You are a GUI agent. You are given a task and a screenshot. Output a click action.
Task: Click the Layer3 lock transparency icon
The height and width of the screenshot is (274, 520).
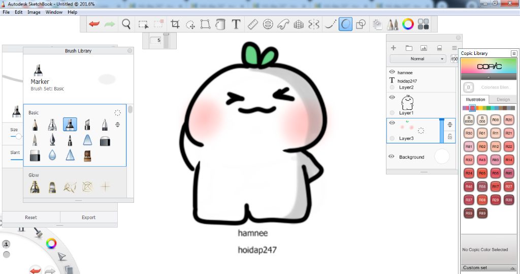(450, 136)
